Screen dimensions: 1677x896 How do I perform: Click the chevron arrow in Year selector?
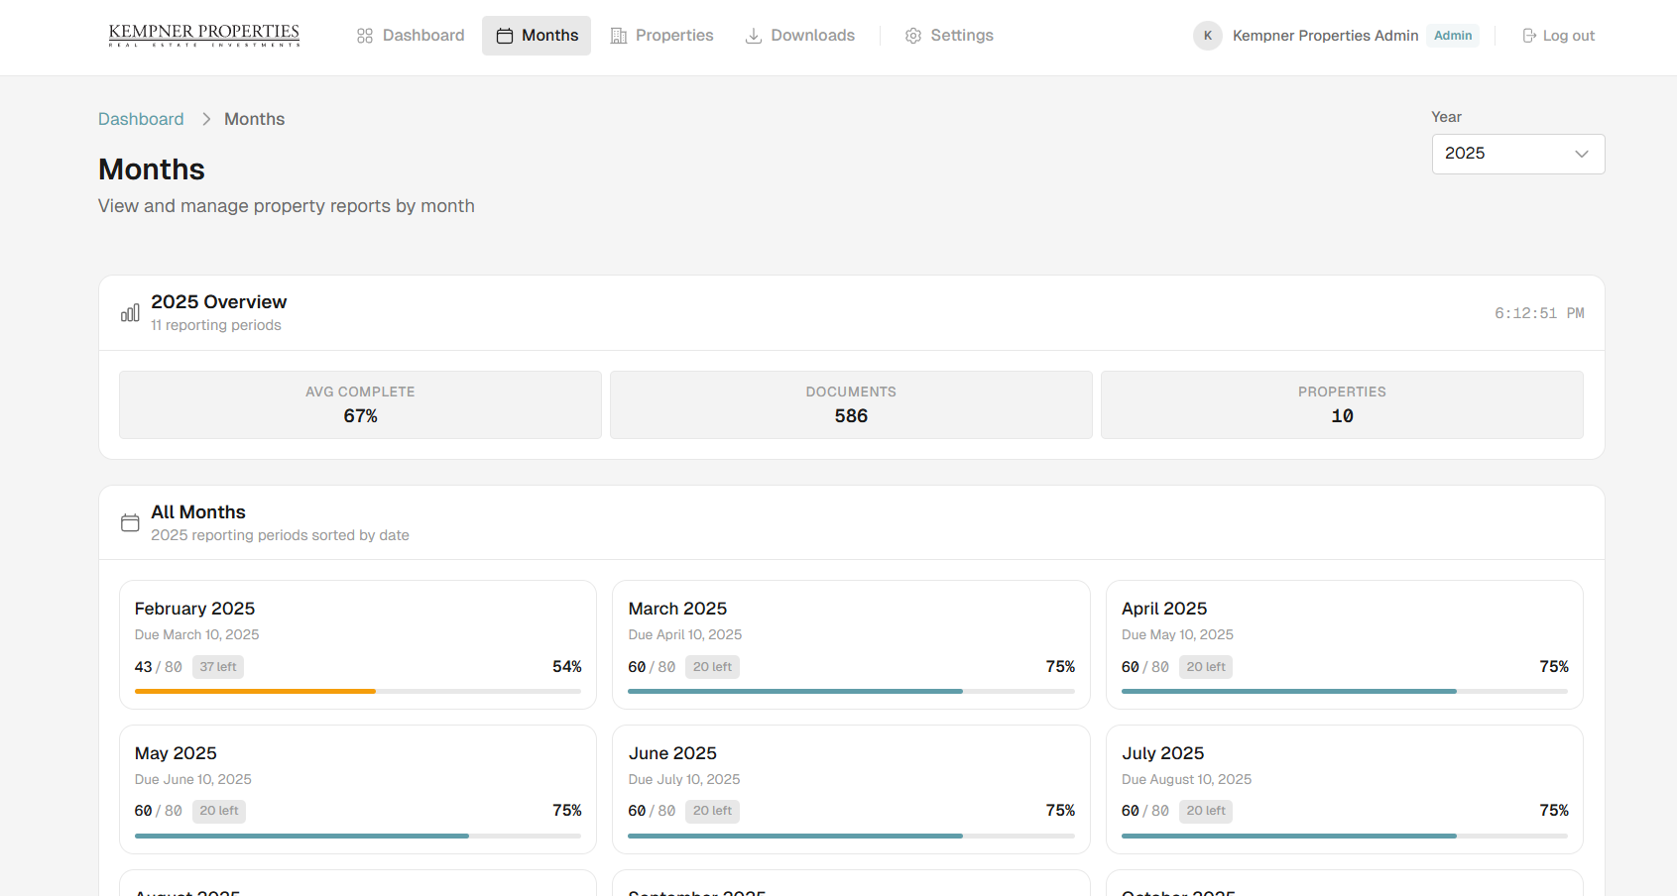tap(1582, 154)
